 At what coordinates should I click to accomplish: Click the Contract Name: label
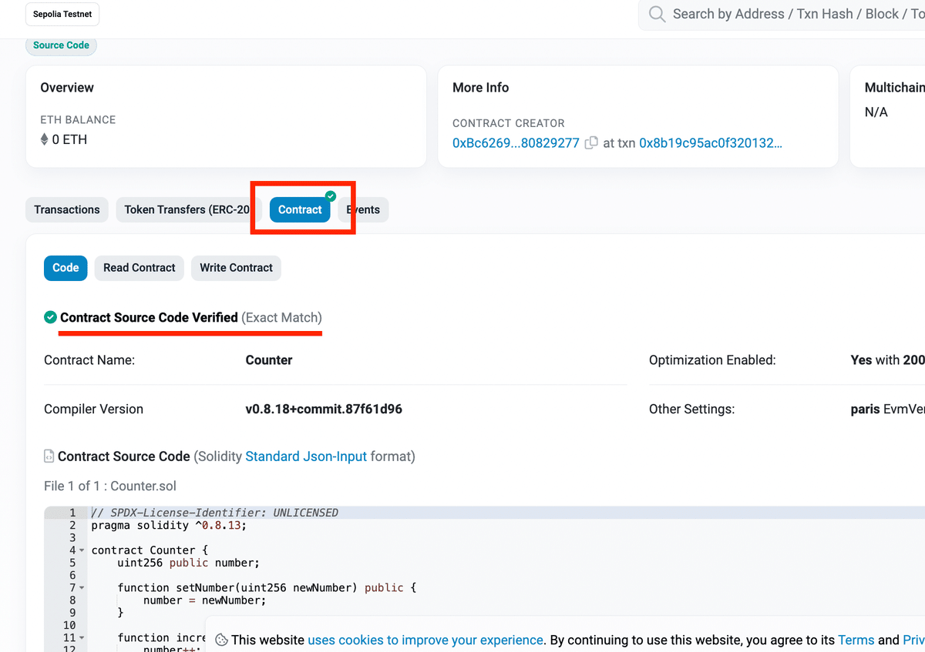[89, 360]
